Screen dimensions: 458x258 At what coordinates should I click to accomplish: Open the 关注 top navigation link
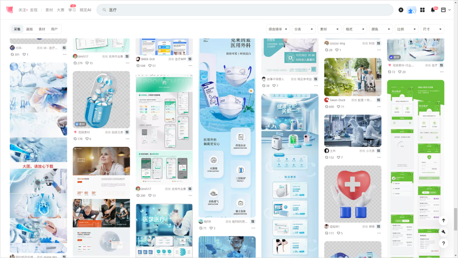click(22, 10)
